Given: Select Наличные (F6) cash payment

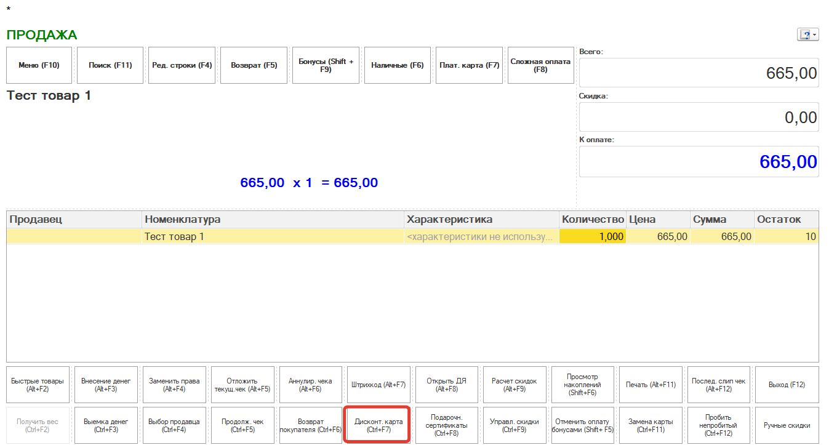Looking at the screenshot, I should tap(398, 65).
